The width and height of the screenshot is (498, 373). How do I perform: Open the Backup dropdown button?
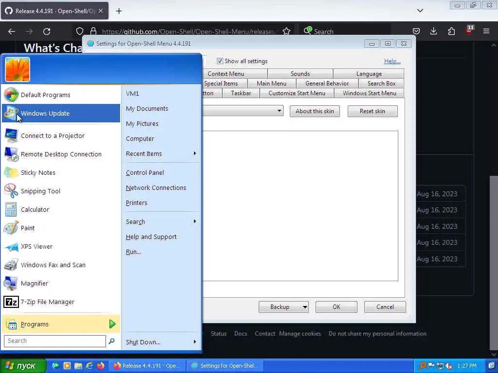[284, 307]
